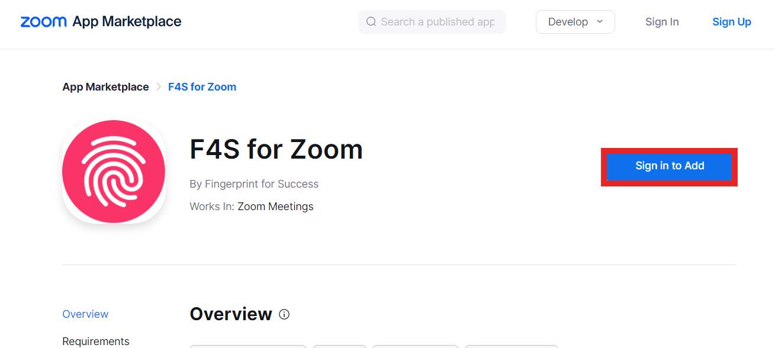Click the Overview section heading
Image resolution: width=775 pixels, height=348 pixels.
click(x=230, y=314)
